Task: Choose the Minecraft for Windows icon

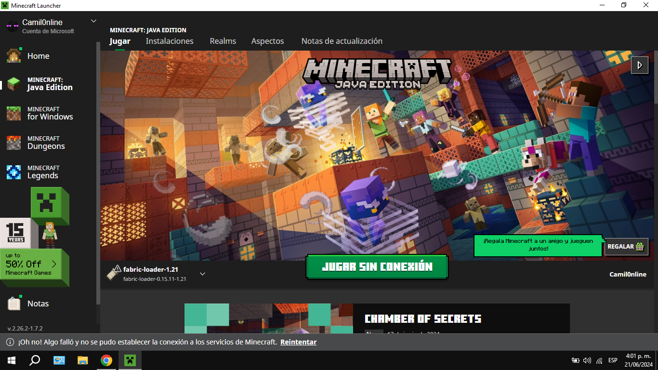Action: click(14, 113)
